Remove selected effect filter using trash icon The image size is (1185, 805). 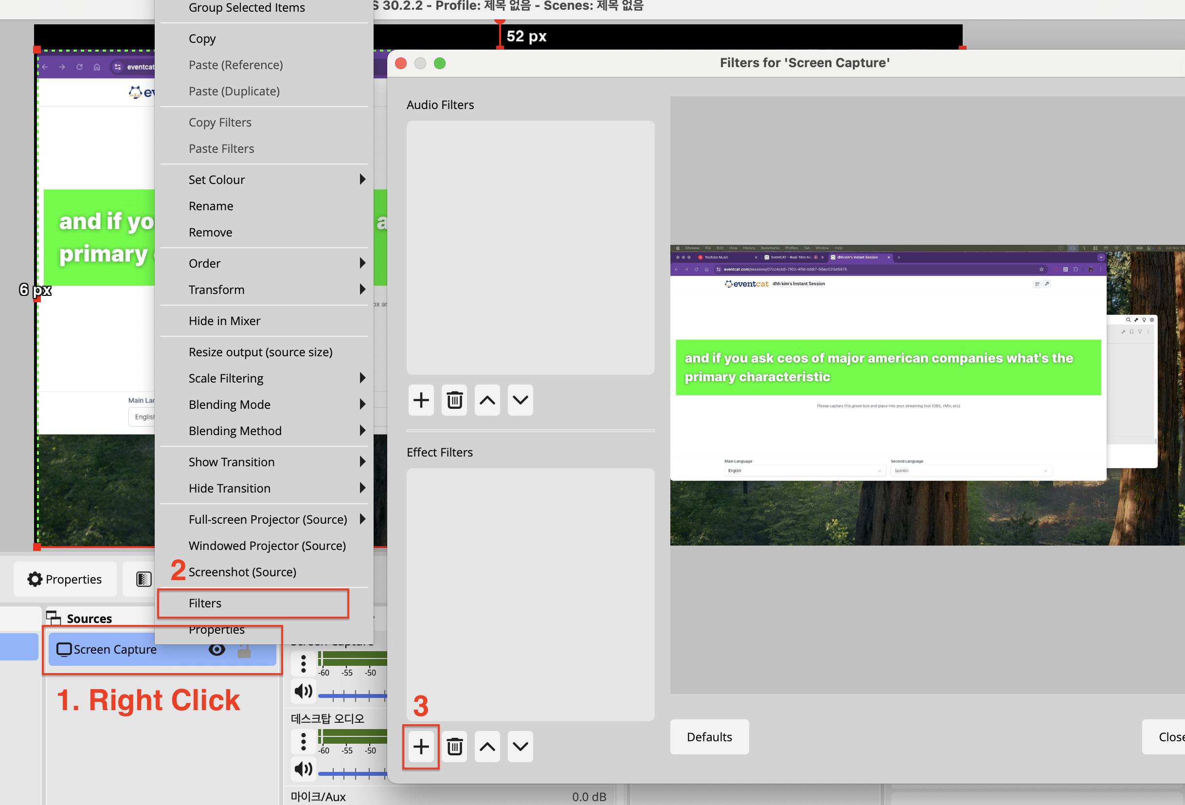coord(454,747)
